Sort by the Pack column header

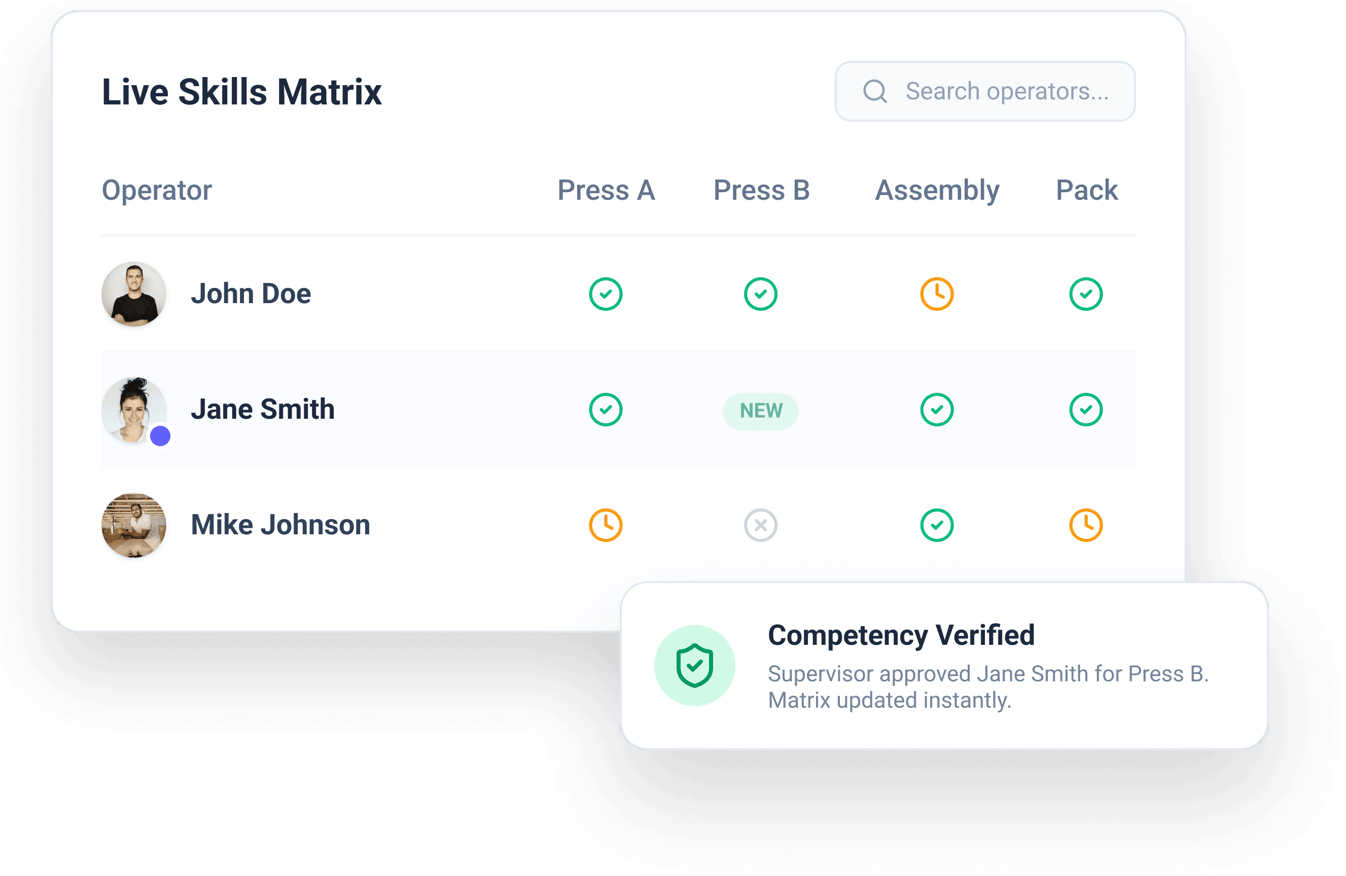tap(1086, 190)
